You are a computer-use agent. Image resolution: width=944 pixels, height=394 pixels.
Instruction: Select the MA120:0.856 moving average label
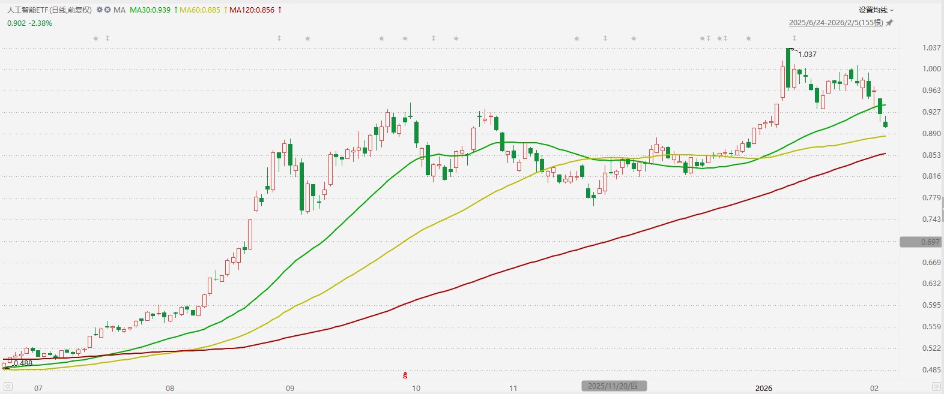(252, 10)
